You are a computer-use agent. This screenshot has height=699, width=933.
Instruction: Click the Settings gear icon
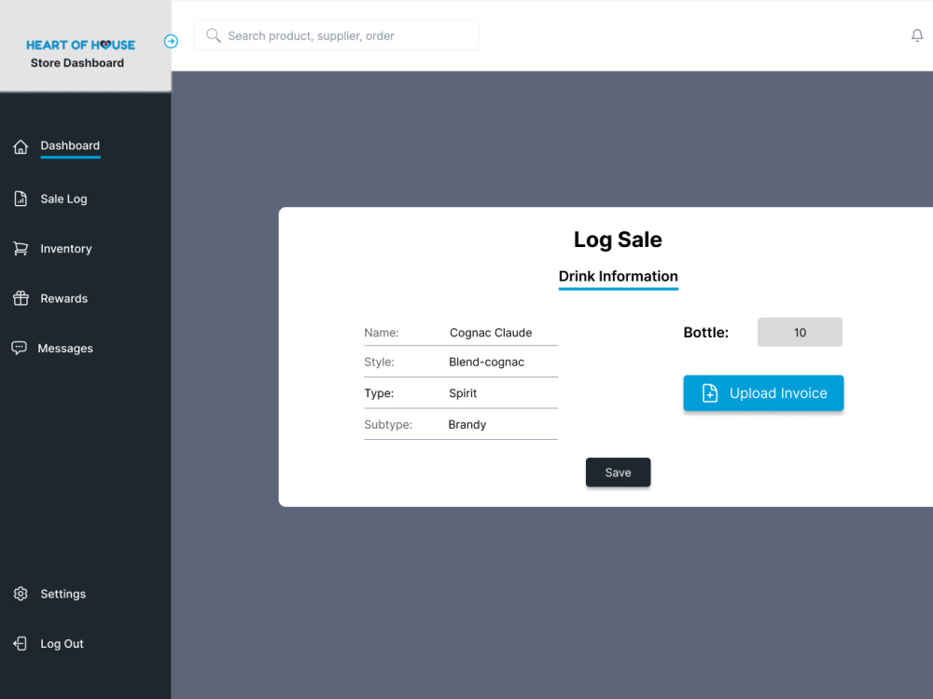[21, 594]
